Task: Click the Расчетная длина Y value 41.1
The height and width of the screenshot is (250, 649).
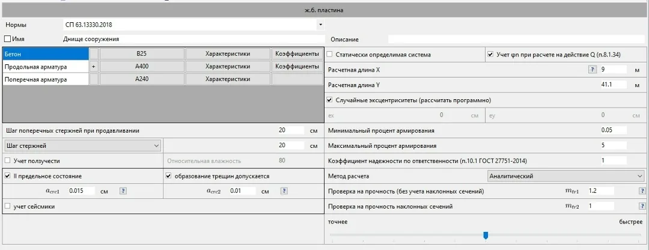Action: (612, 85)
